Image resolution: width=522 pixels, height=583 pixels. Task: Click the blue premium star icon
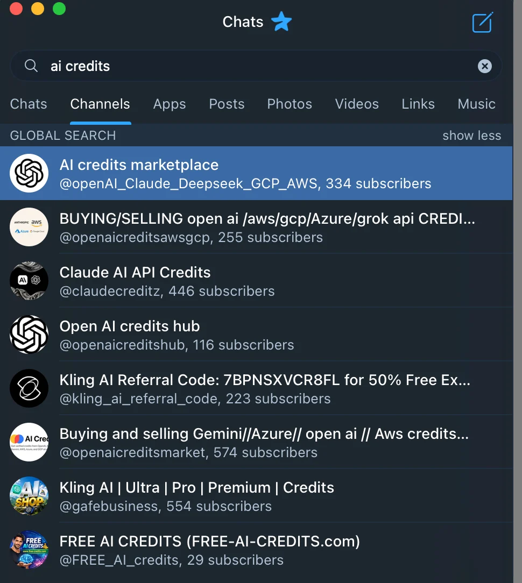coord(281,22)
